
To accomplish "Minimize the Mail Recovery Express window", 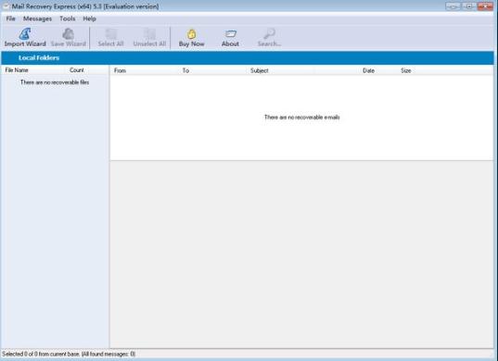I will pyautogui.click(x=453, y=6).
